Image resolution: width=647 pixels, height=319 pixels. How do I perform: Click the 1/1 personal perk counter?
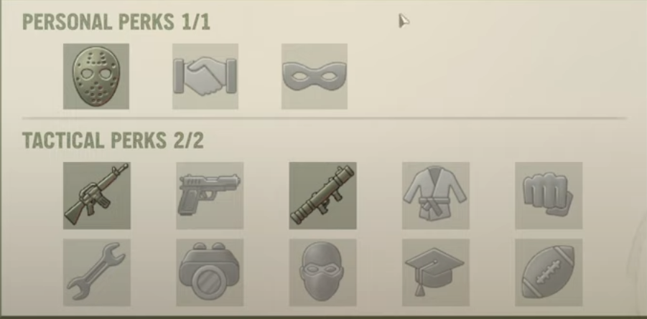tap(196, 22)
